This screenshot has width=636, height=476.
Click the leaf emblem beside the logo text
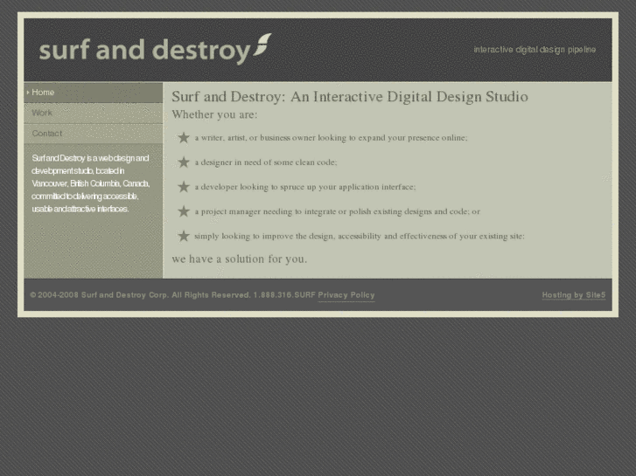(262, 45)
